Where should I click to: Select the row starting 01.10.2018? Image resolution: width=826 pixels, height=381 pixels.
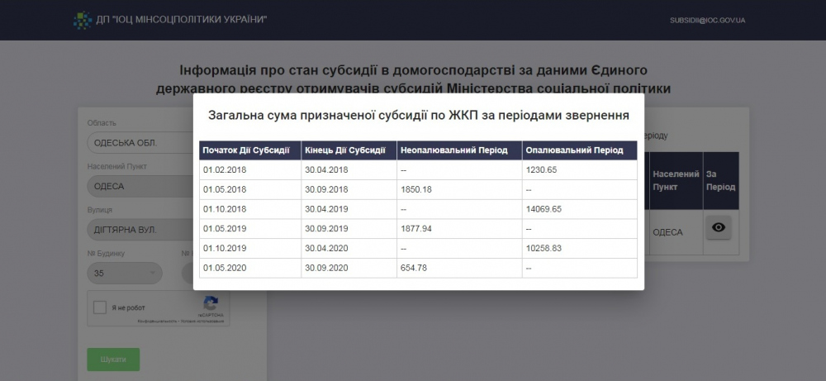click(250, 209)
